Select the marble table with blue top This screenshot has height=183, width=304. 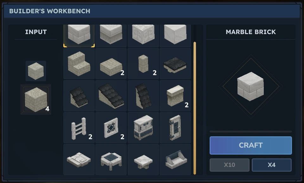[x=111, y=159]
